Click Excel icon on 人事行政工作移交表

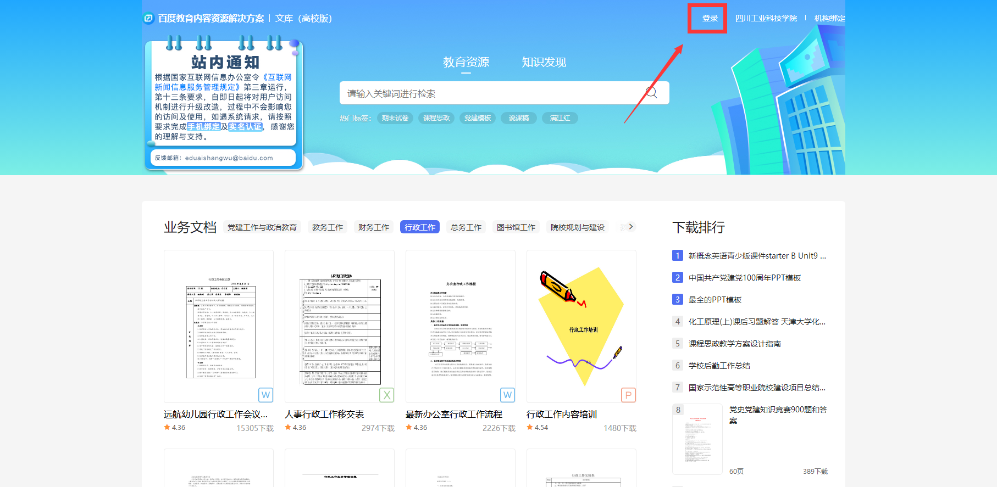387,395
